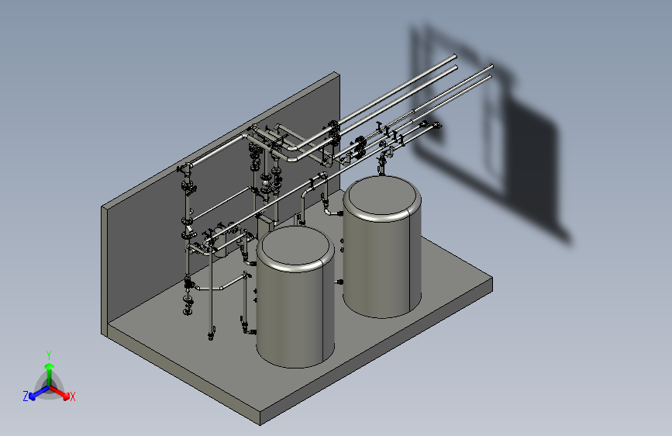The height and width of the screenshot is (436, 672).
Task: Select the rear cylindrical tank near the pipes
Action: 382,247
